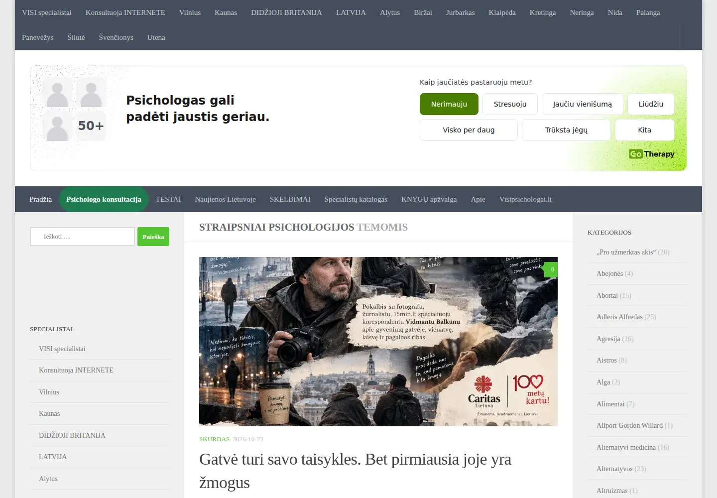Open the Abortai category link
Image resolution: width=717 pixels, height=498 pixels.
click(607, 295)
